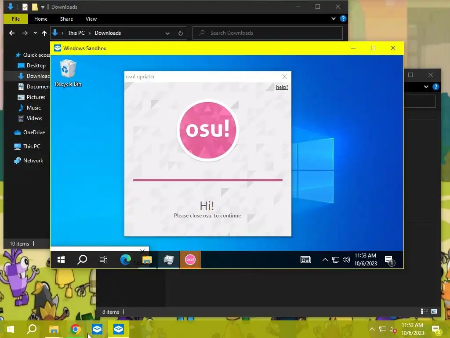Viewport: 450px width, 338px height.
Task: Select Network in the navigation pane
Action: [29, 161]
